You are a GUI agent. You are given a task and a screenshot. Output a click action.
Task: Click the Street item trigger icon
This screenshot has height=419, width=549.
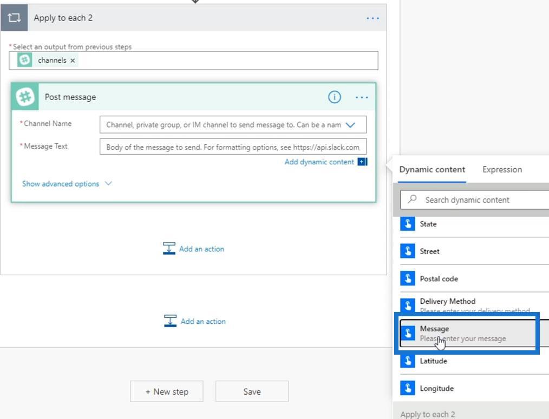(x=408, y=251)
